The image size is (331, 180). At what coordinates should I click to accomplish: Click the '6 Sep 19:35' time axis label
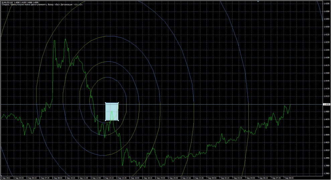160,178
